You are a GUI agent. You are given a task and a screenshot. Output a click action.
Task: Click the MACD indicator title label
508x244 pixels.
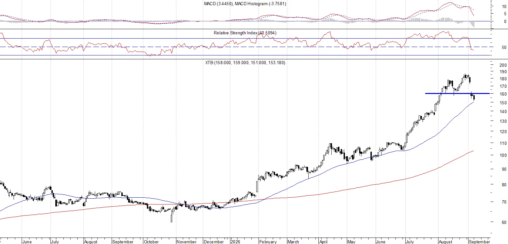click(245, 4)
